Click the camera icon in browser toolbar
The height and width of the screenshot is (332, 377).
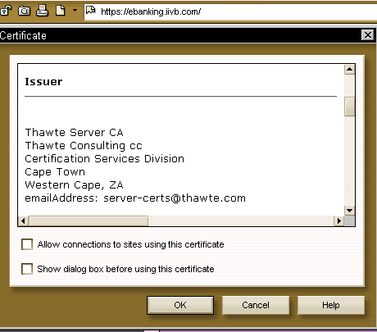(24, 11)
